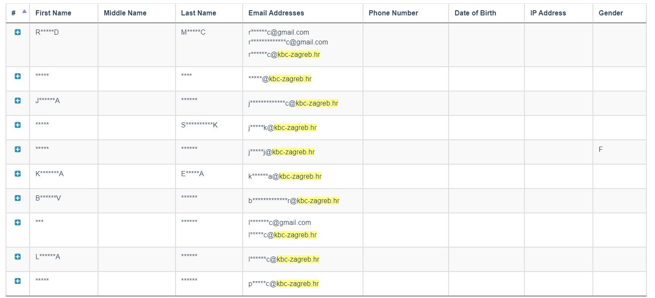Click the IP Address column header

coord(548,13)
